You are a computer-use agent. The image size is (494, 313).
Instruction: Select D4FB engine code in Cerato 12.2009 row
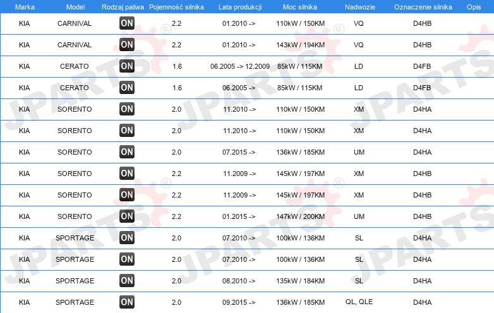[422, 66]
